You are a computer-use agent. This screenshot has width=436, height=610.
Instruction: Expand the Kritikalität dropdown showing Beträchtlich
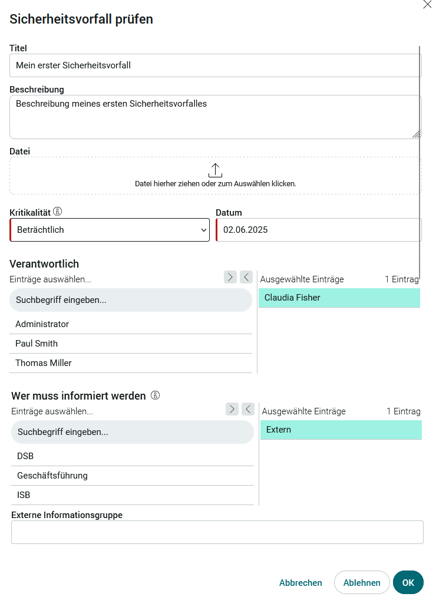tap(110, 230)
